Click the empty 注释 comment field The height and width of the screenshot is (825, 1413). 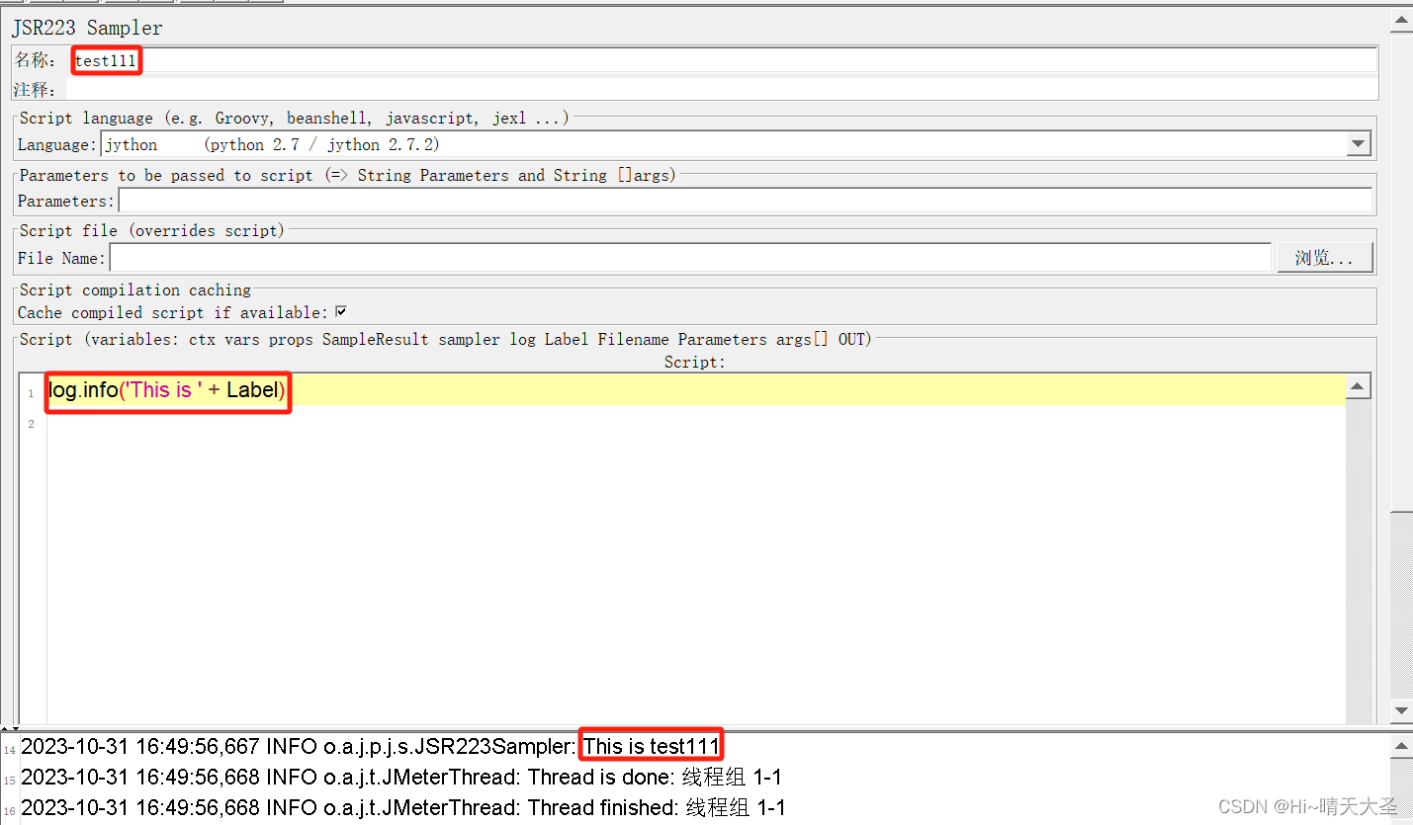click(x=722, y=89)
